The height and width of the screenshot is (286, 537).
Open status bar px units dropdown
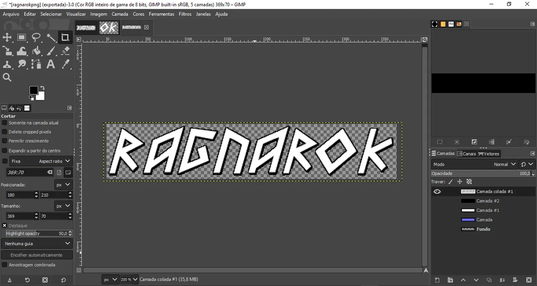tap(111, 279)
